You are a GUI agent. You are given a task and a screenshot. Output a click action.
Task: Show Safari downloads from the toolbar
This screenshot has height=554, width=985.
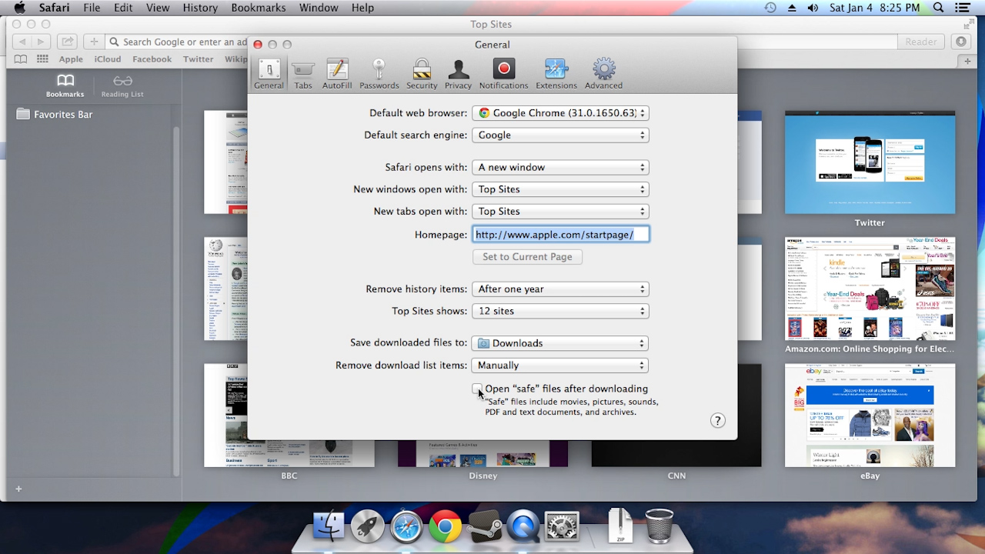coord(960,42)
